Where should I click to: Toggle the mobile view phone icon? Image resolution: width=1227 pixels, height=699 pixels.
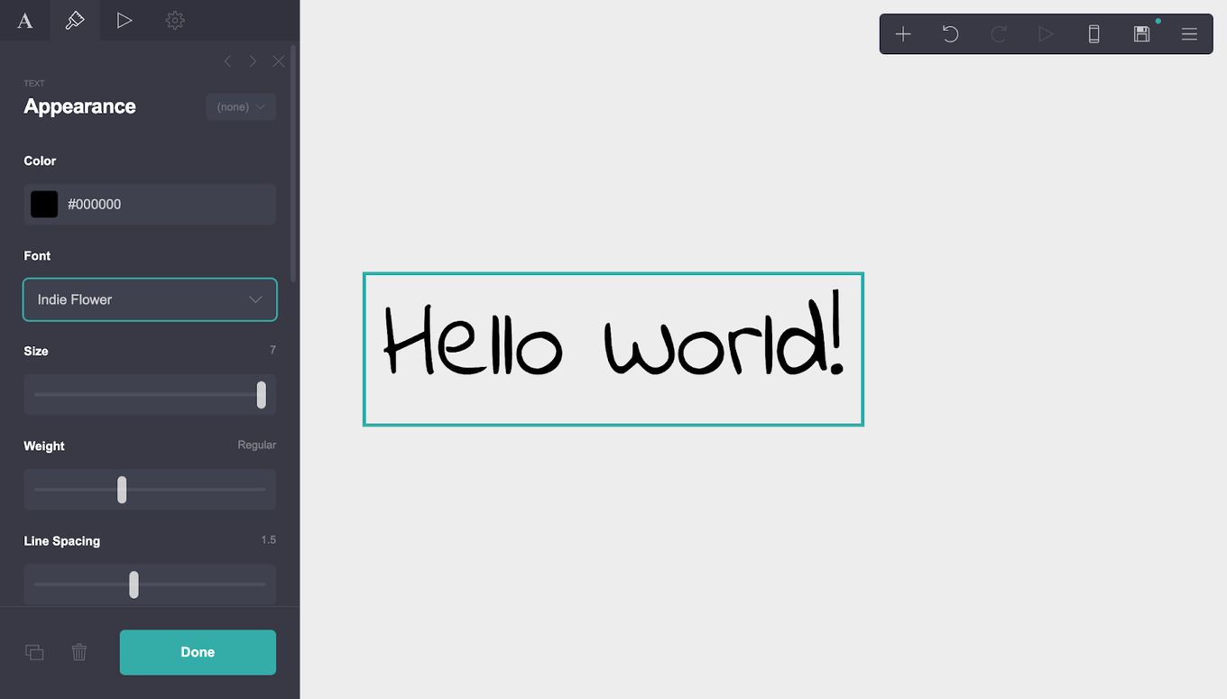coord(1093,34)
